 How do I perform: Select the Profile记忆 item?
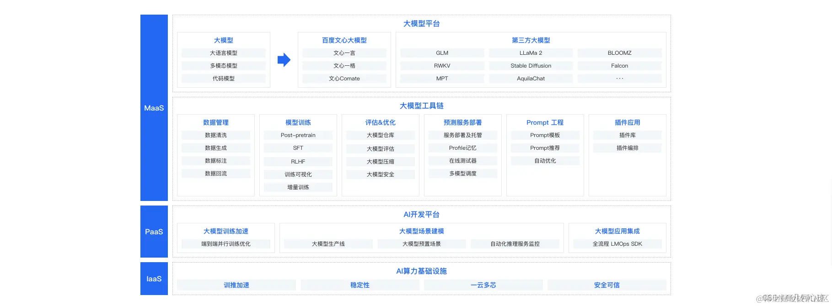[463, 148]
